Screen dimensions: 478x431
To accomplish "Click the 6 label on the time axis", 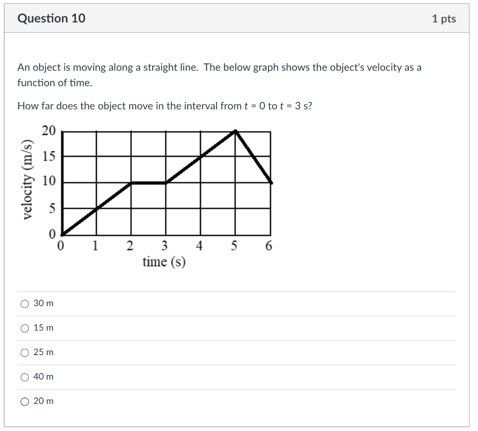I will coord(269,245).
